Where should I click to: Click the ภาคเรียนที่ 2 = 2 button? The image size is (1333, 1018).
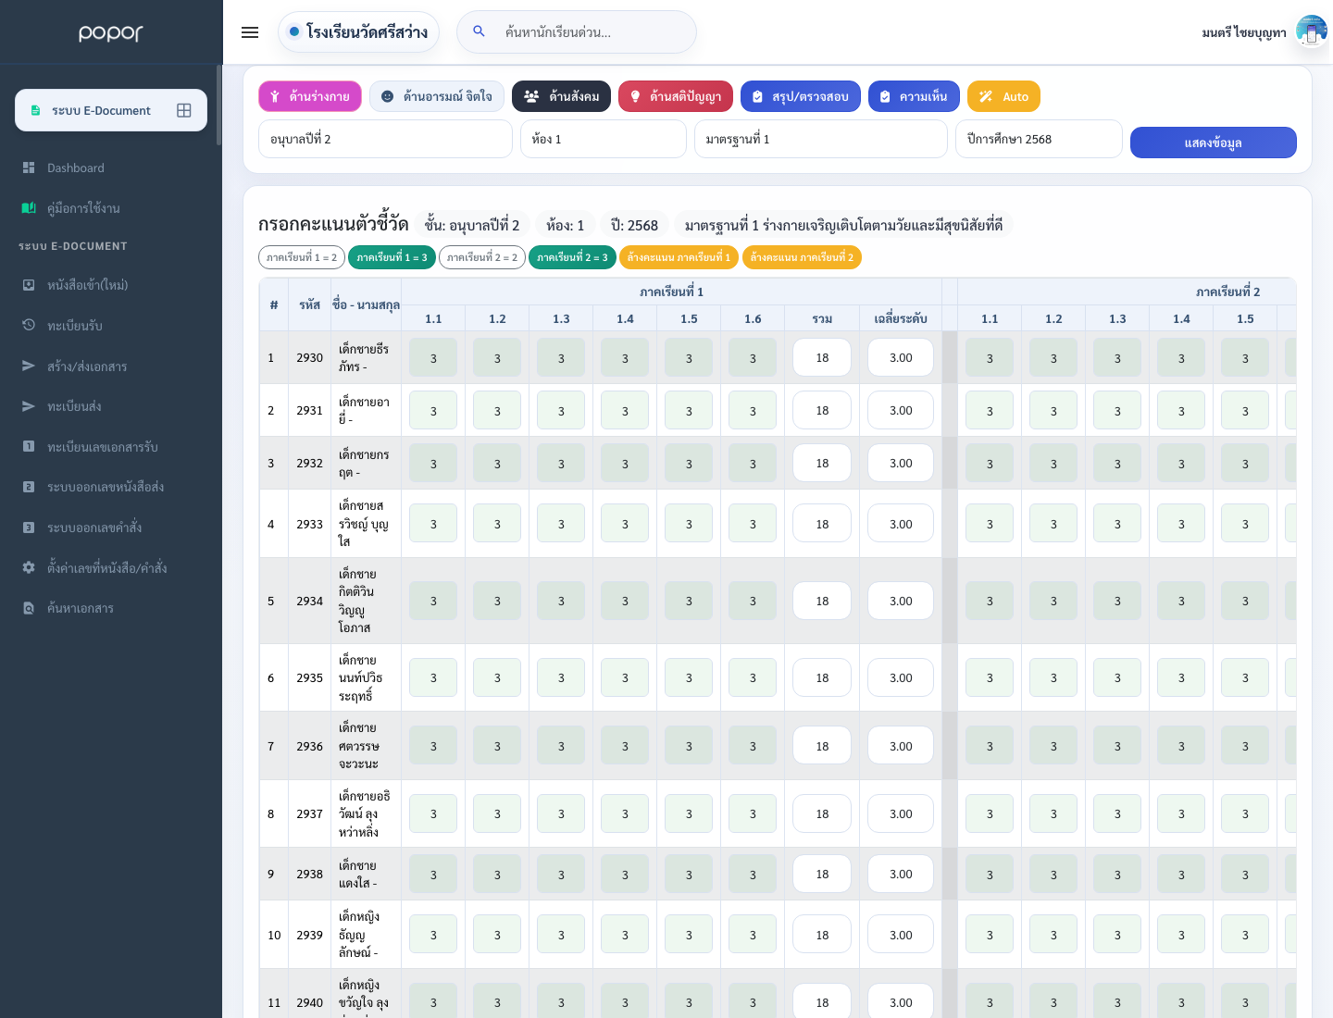pos(482,257)
